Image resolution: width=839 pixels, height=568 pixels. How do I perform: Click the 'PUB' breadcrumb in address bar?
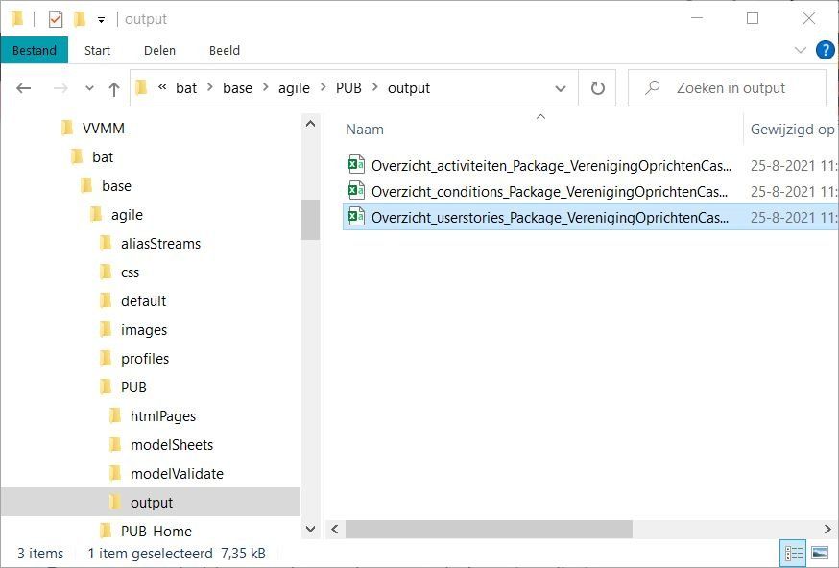[348, 88]
